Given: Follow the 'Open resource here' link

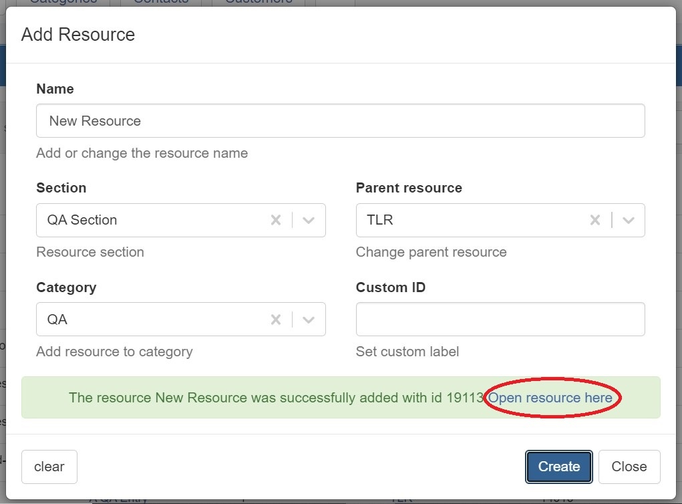Looking at the screenshot, I should (550, 398).
